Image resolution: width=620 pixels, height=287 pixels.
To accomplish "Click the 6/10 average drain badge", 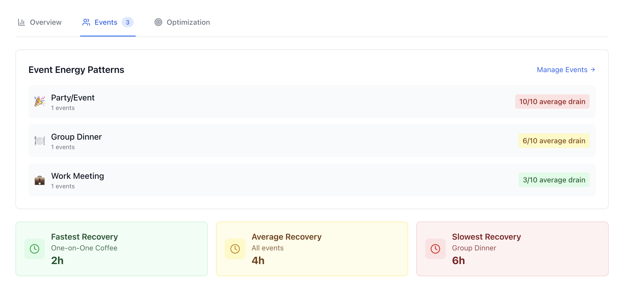I will pos(554,141).
